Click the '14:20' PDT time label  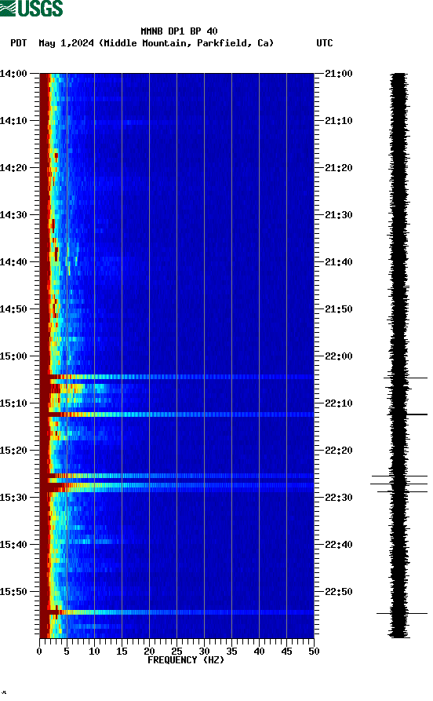[13, 168]
